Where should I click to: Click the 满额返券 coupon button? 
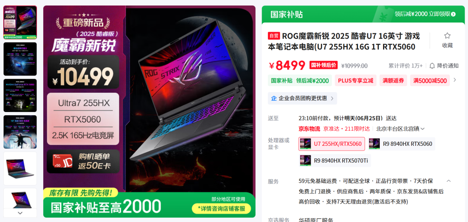coord(393,81)
